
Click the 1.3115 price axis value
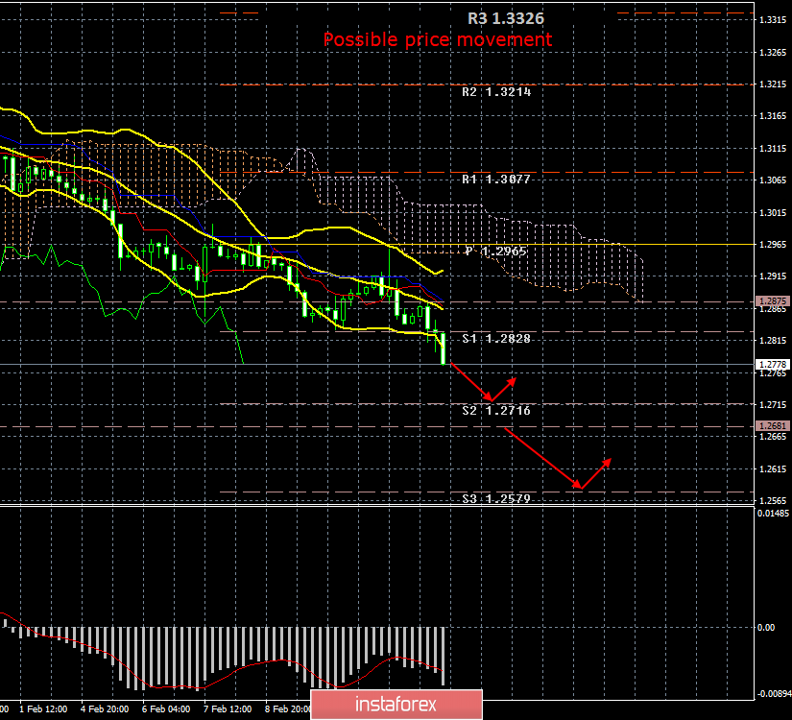(x=773, y=149)
